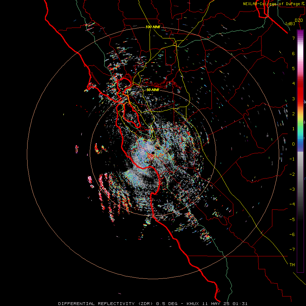The height and width of the screenshot is (306, 306).
Task: Click the "-2" value on the color scale
Action: click(x=292, y=174)
